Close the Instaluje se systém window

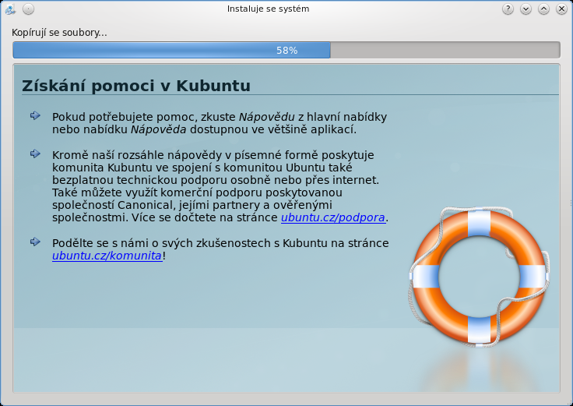click(561, 9)
